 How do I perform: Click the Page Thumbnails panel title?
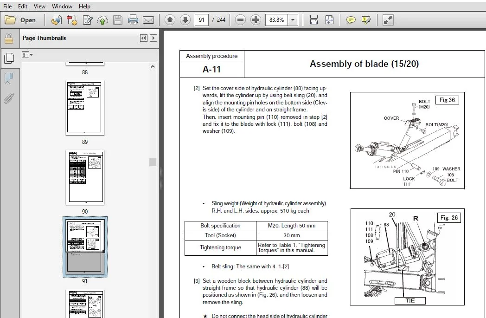pyautogui.click(x=44, y=38)
